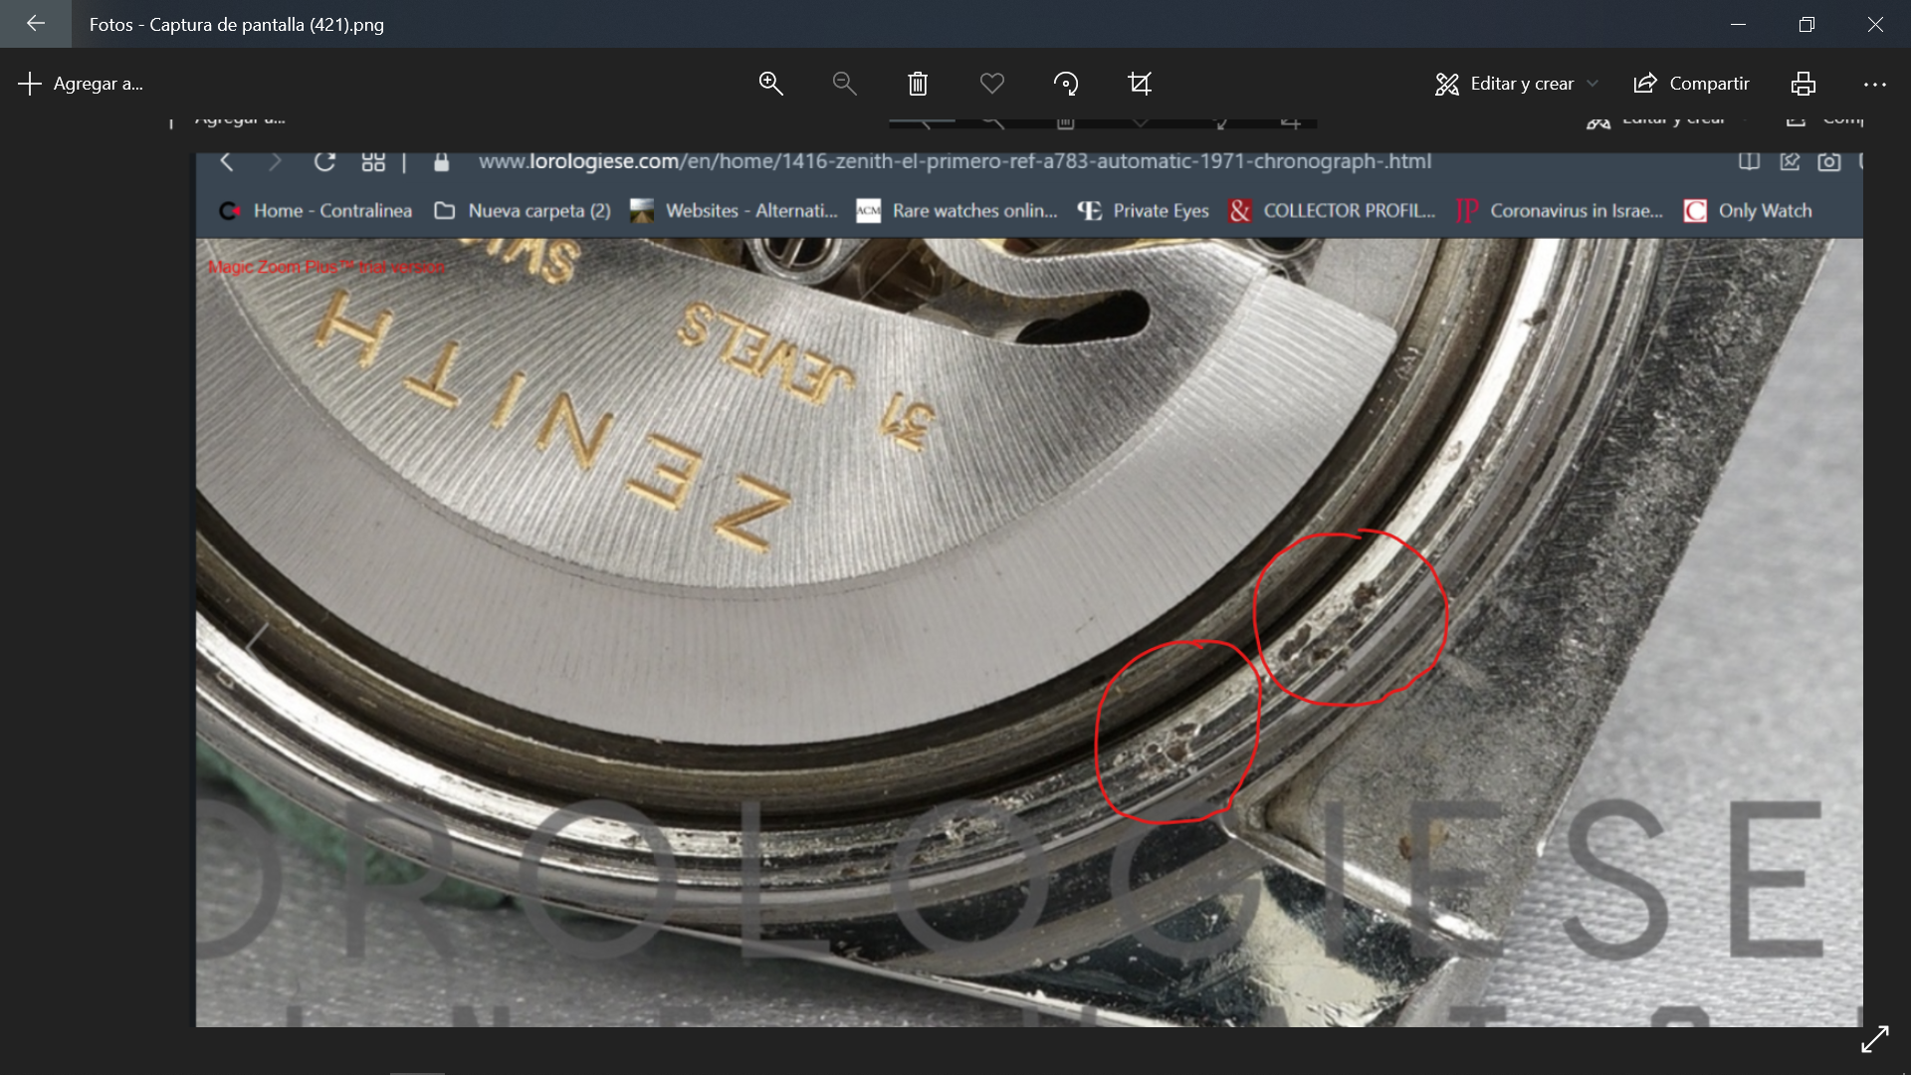
Task: Delete the photo with trash icon
Action: [x=918, y=84]
